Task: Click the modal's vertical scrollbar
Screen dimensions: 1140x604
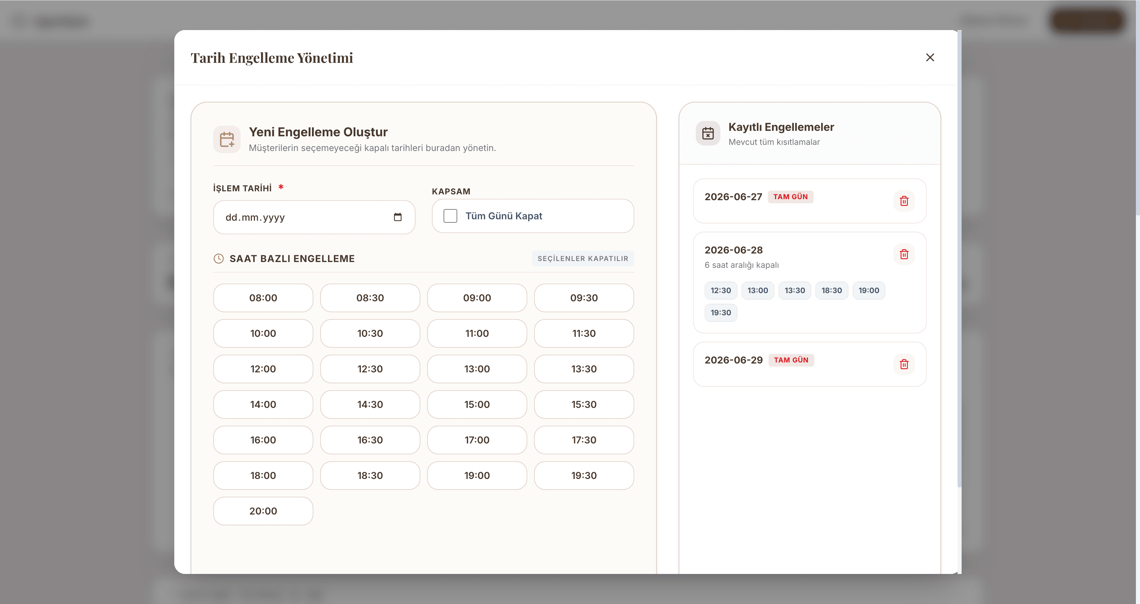Action: point(959,259)
